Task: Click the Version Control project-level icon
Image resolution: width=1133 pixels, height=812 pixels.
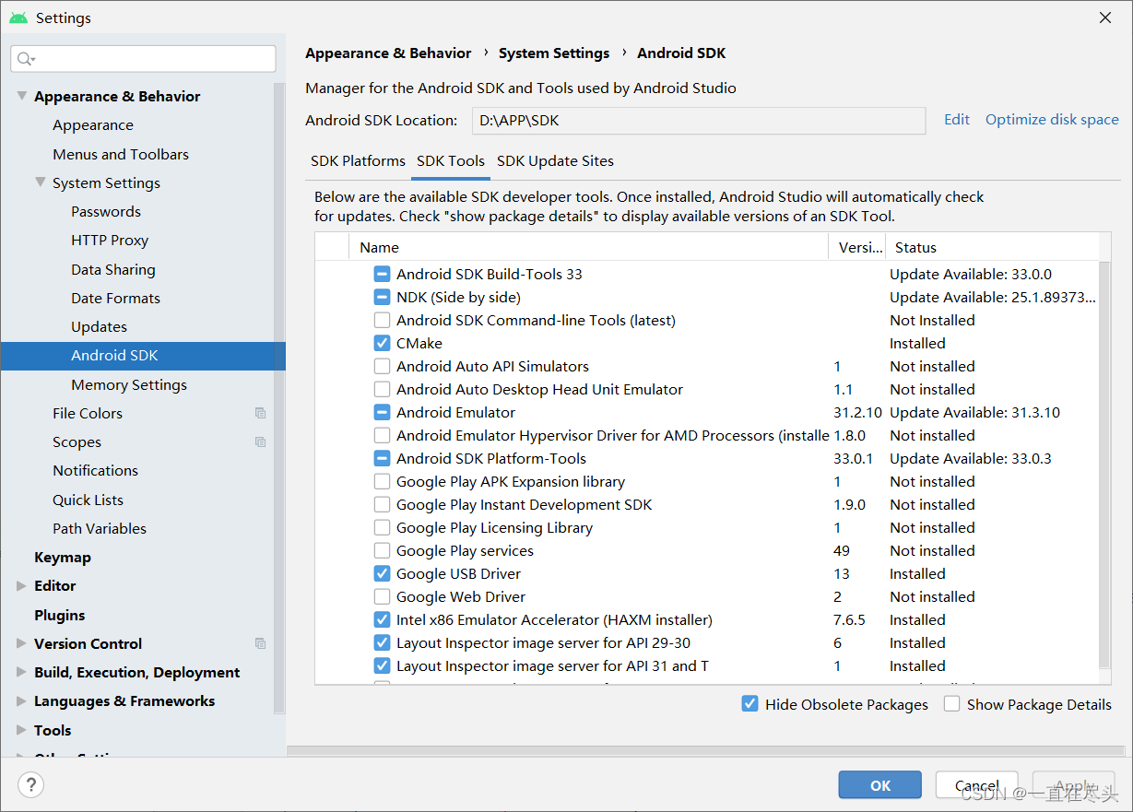Action: click(261, 643)
